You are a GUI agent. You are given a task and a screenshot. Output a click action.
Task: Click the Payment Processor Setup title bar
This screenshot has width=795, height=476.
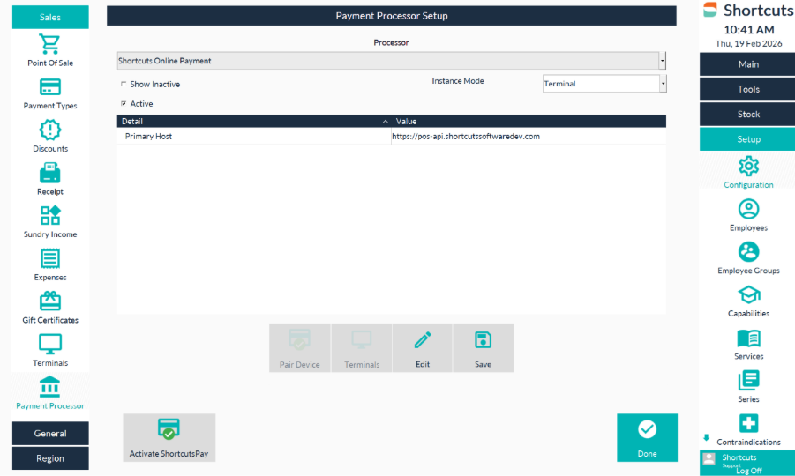(392, 16)
